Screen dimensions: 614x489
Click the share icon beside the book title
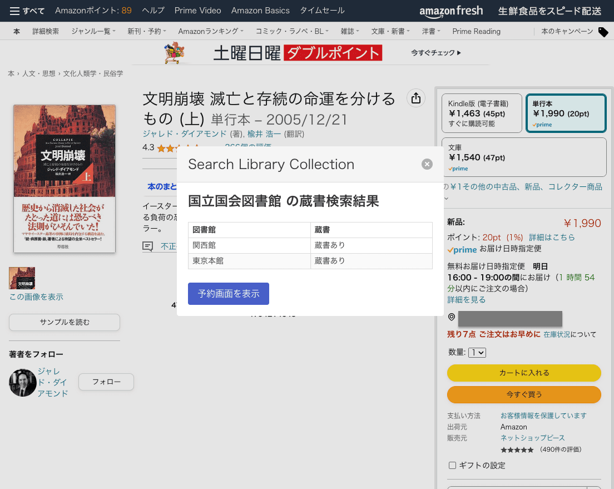click(416, 98)
